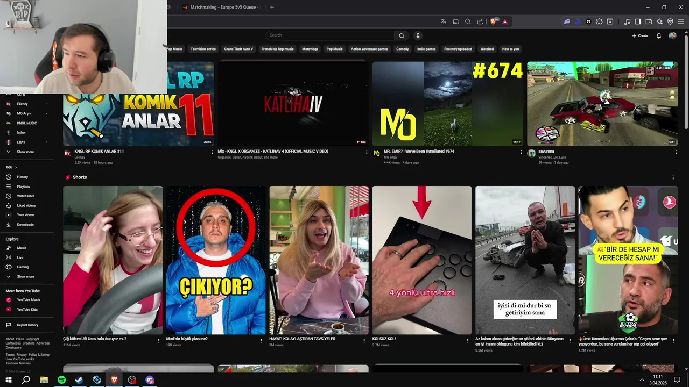Open the music note playlist icon
Screen dimensions: 689x387
click(627, 21)
